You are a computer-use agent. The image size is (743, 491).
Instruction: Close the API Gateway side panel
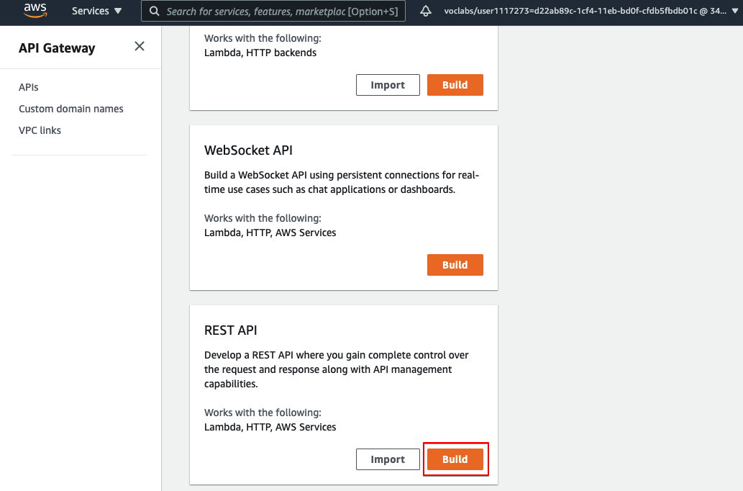click(140, 47)
